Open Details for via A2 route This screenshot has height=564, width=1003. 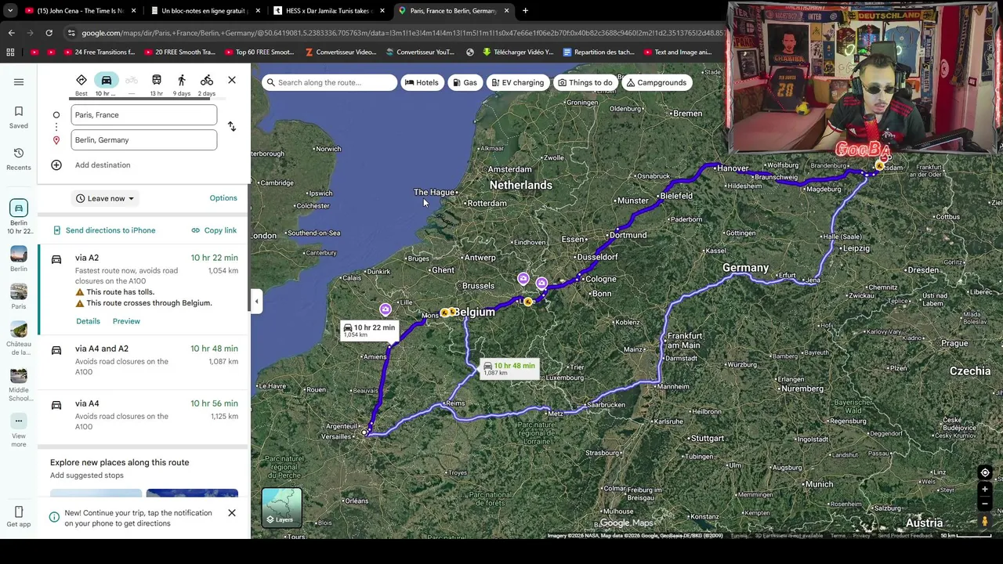(88, 321)
